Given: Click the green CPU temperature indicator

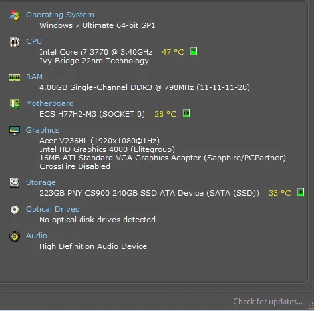Looking at the screenshot, I should [194, 51].
